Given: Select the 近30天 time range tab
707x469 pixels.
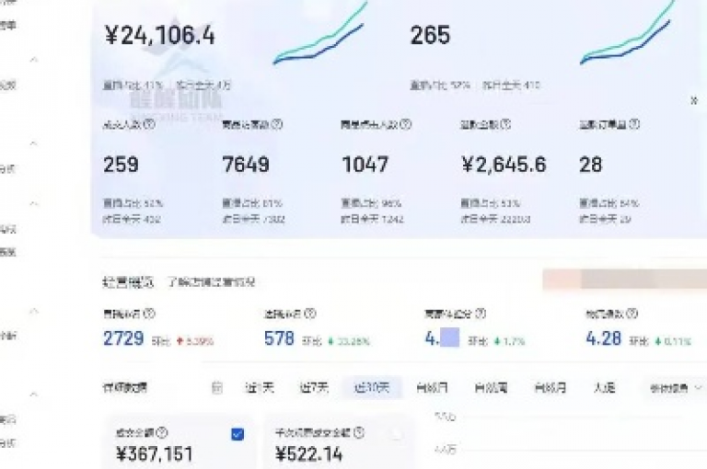Looking at the screenshot, I should click(x=372, y=387).
